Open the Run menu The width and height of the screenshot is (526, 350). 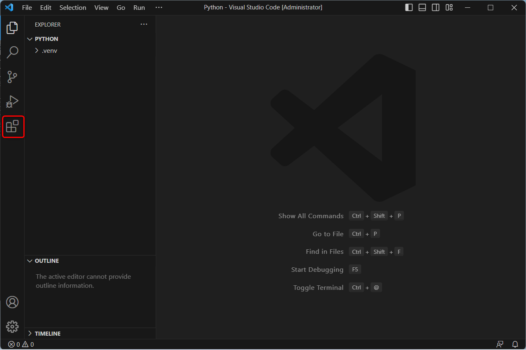coord(139,7)
